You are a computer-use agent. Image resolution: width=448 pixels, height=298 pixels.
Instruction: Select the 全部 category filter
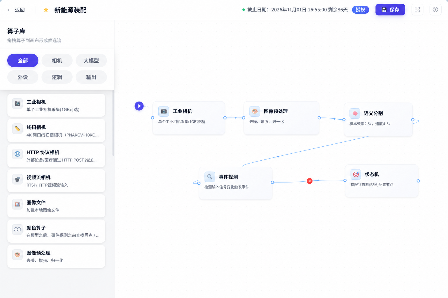pos(23,61)
